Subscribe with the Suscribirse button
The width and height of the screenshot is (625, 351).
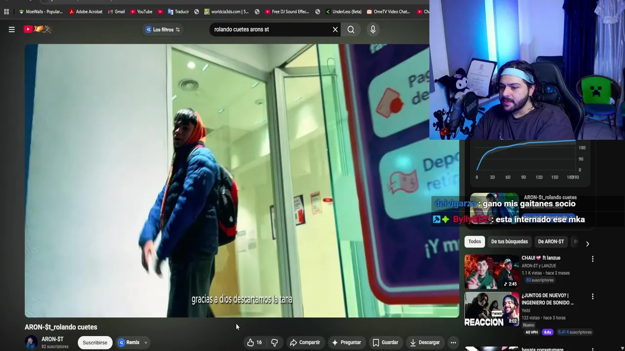[x=95, y=343]
